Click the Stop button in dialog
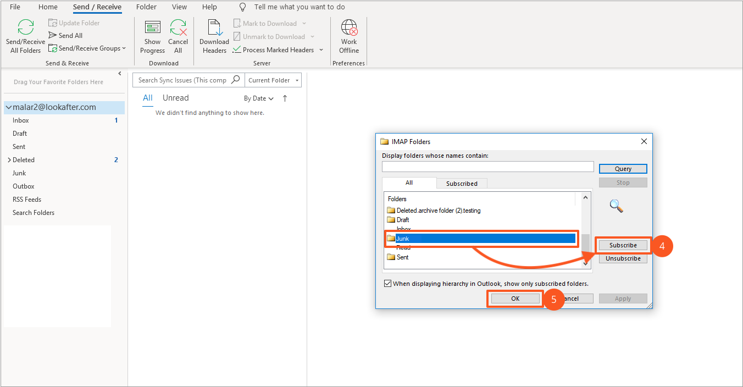743x387 pixels. [x=623, y=183]
